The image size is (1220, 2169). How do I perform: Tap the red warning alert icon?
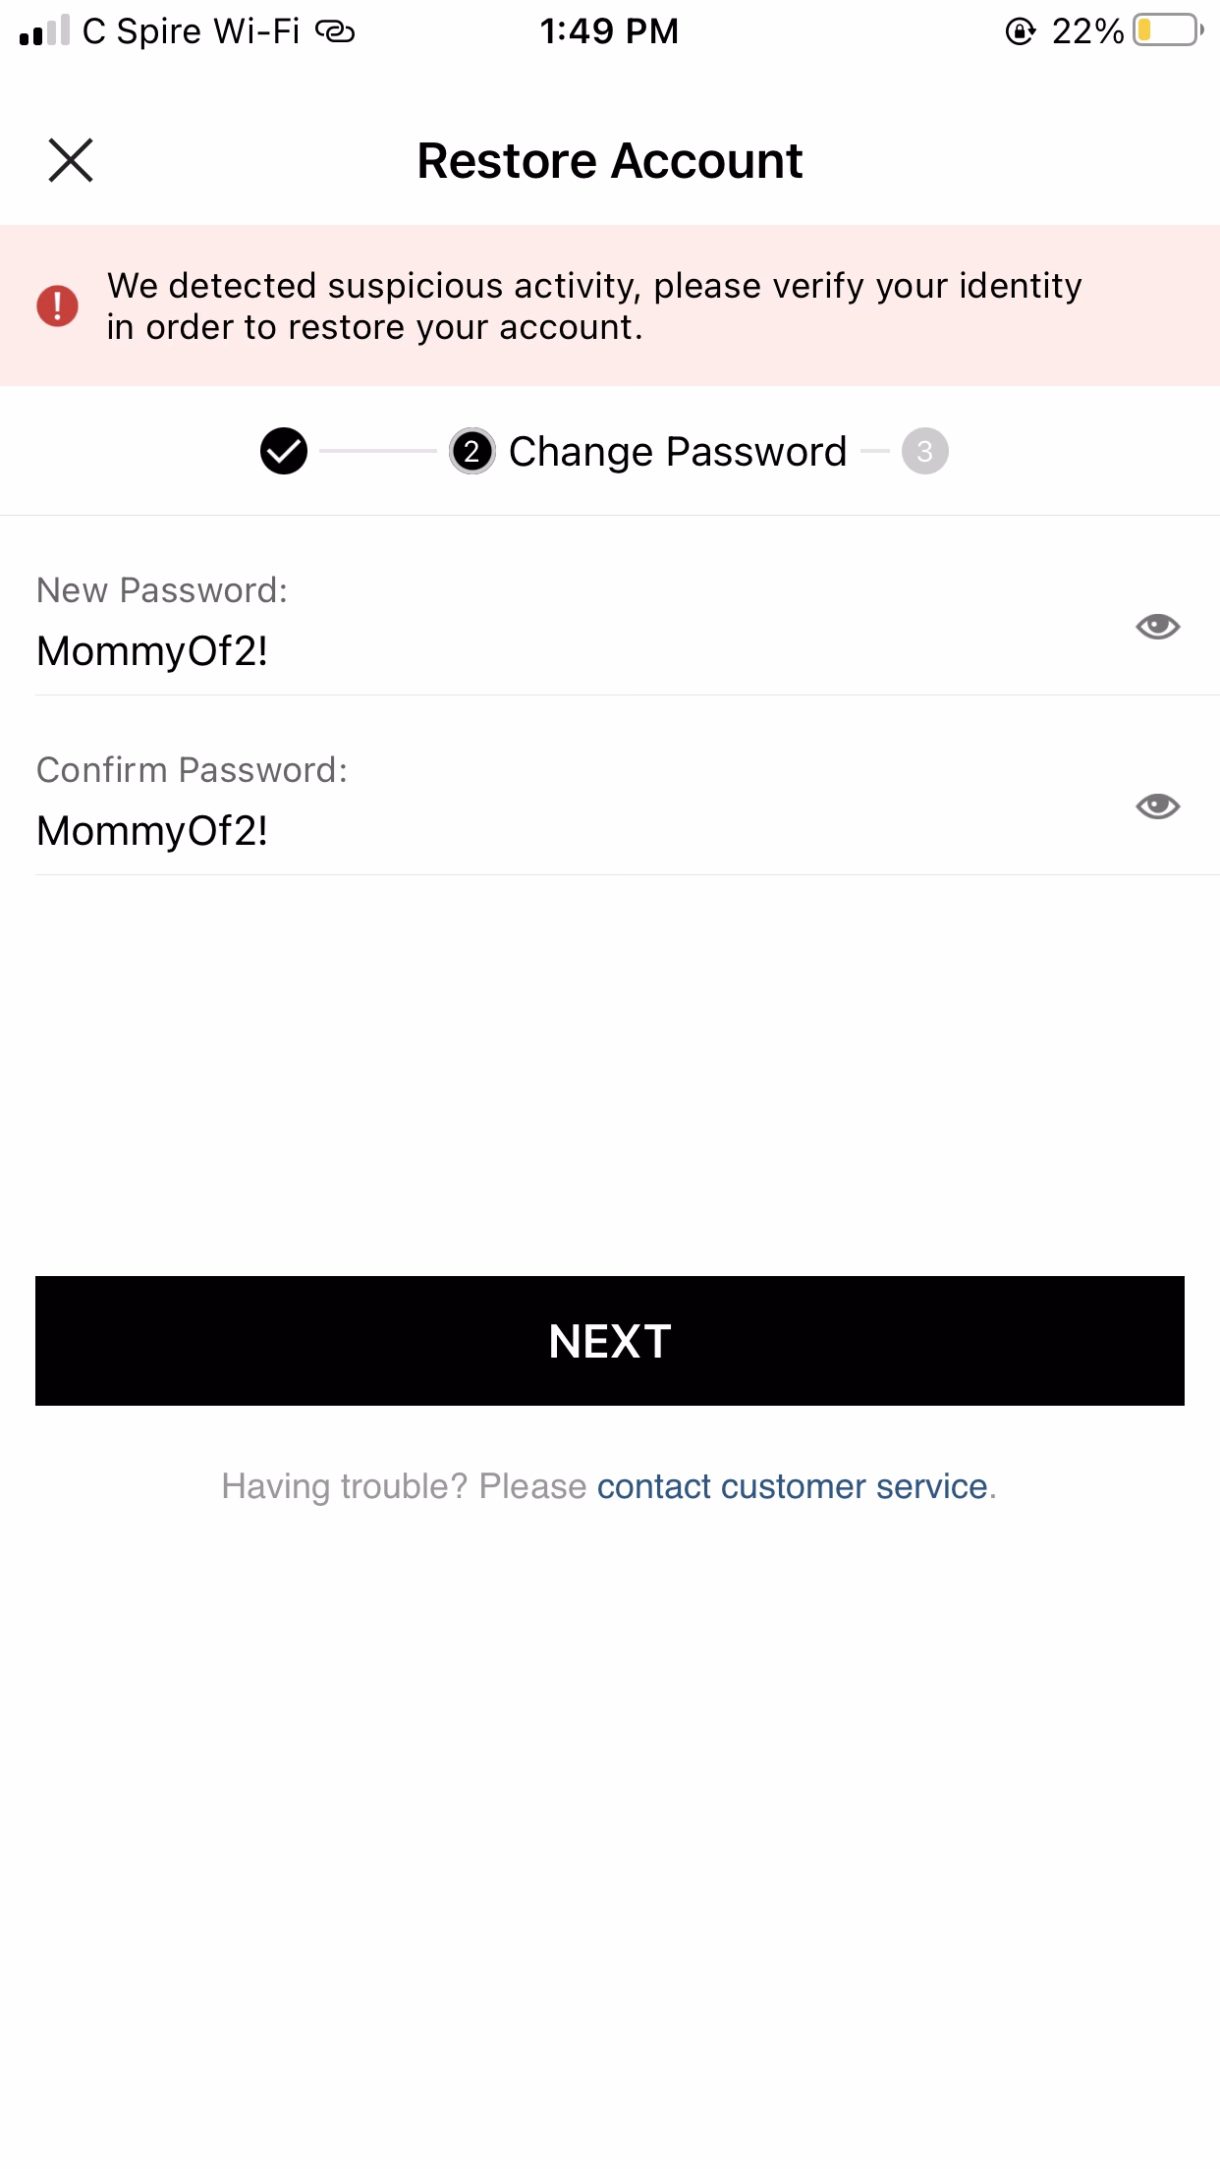[x=57, y=306]
